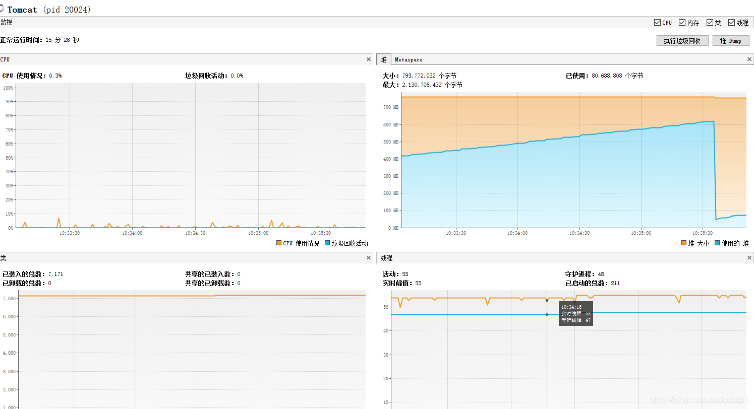Toggle the 线程 (threads) checkbox
This screenshot has height=409, width=754.
pyautogui.click(x=732, y=23)
